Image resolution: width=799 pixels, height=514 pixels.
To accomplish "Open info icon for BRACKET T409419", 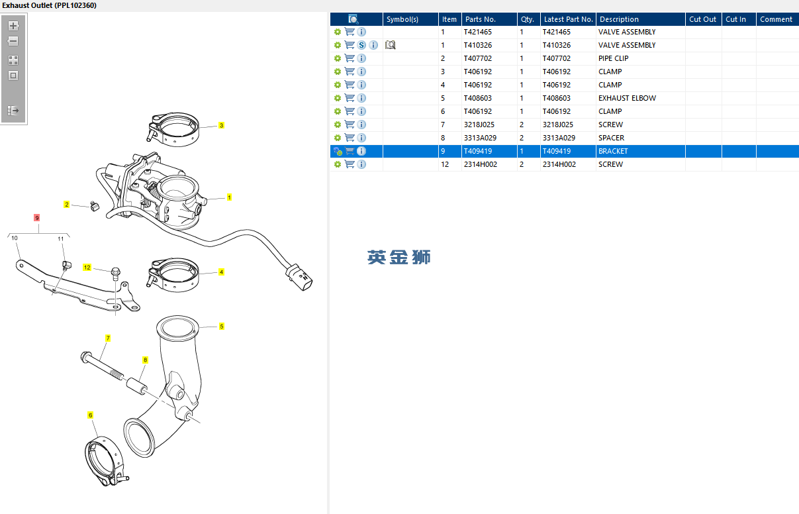I will [x=361, y=151].
